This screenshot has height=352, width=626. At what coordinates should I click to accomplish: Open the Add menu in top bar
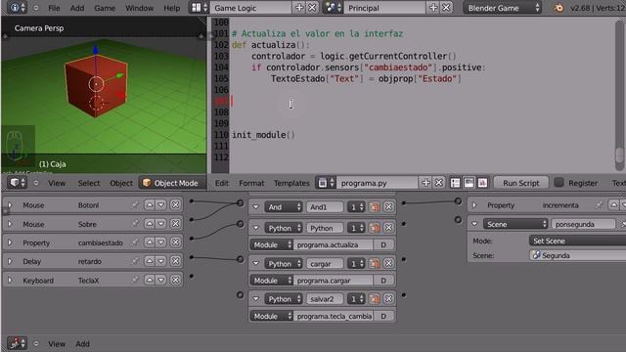[x=77, y=8]
